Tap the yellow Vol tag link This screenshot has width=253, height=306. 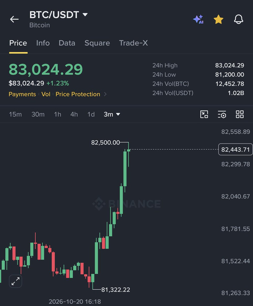tap(46, 94)
